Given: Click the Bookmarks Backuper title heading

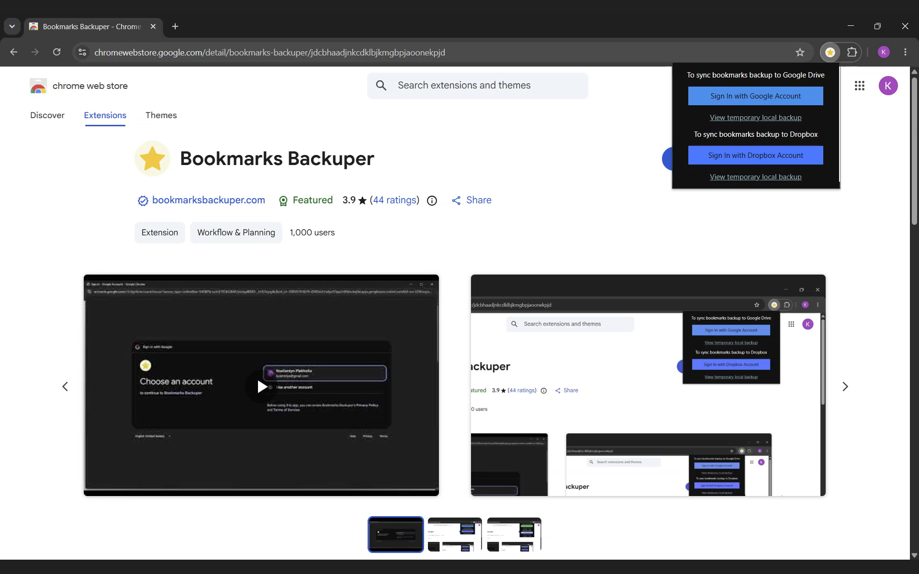Looking at the screenshot, I should (277, 158).
